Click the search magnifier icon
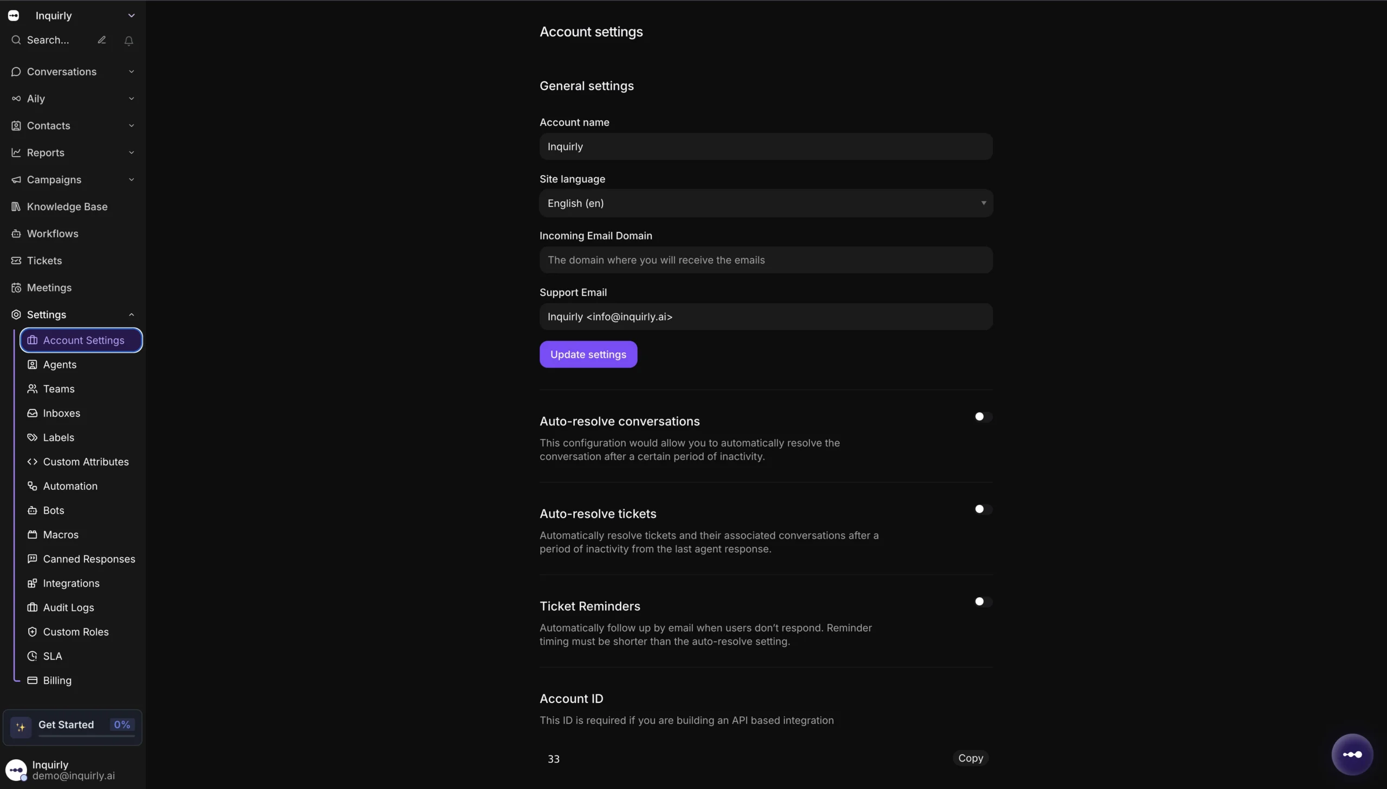The image size is (1387, 789). pyautogui.click(x=16, y=40)
